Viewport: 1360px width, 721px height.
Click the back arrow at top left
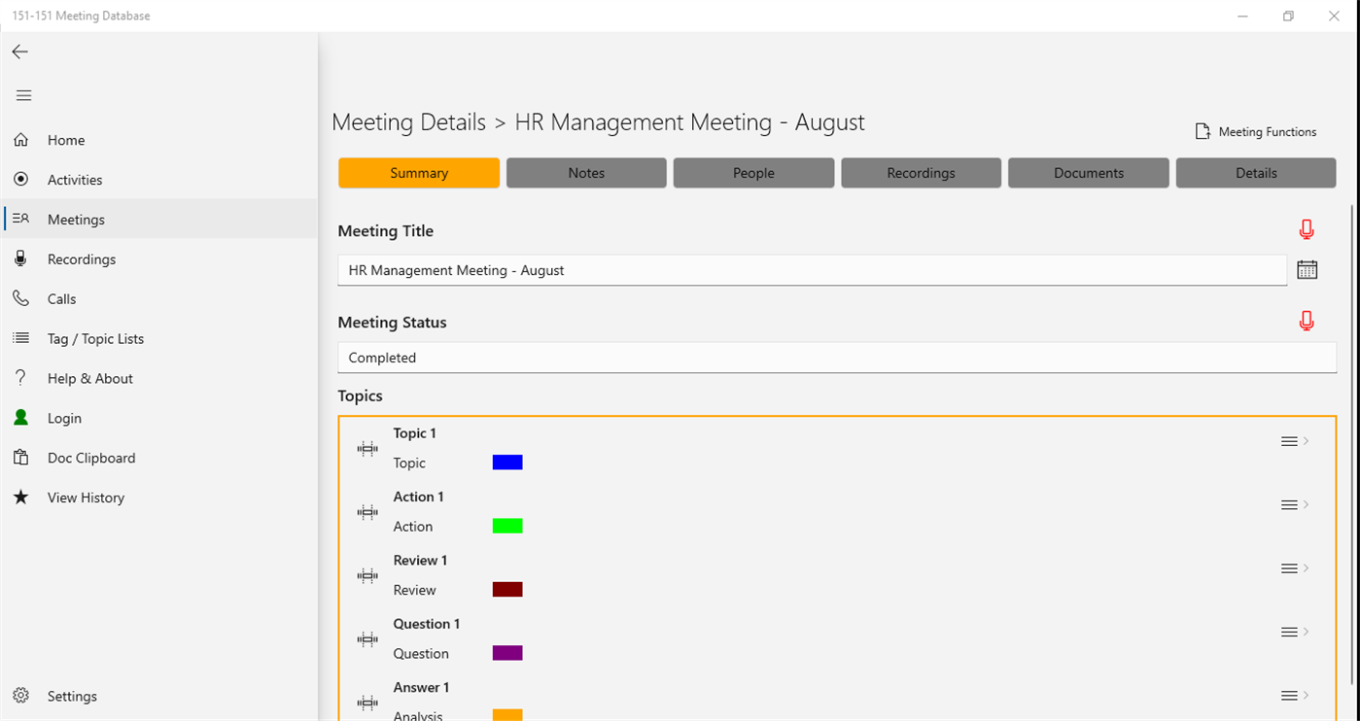tap(19, 51)
